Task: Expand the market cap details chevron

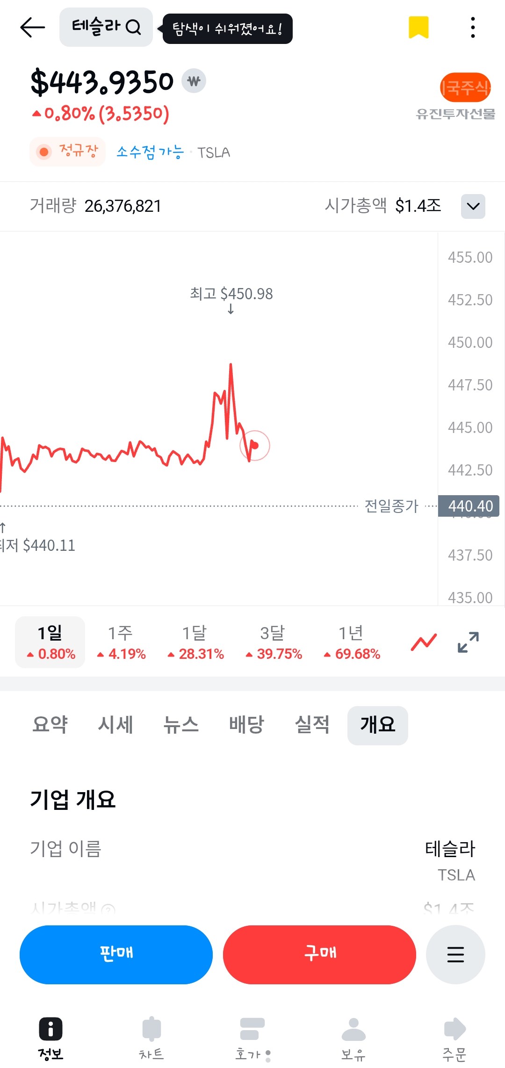Action: click(x=473, y=206)
